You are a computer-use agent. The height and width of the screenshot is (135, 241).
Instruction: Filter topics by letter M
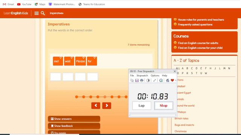pyautogui.click(x=224, y=68)
